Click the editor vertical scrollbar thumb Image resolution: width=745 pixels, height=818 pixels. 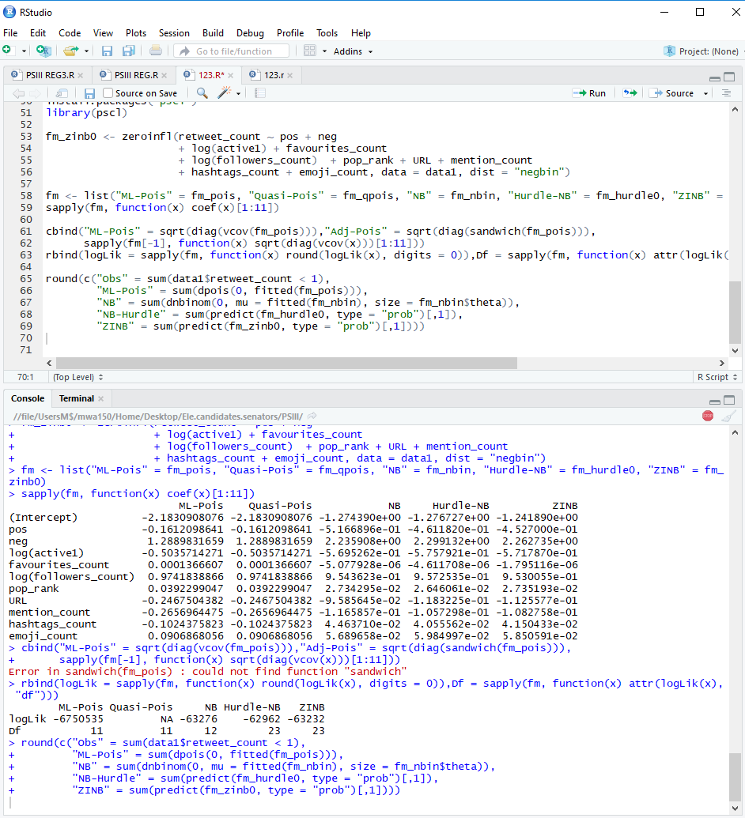(x=735, y=312)
